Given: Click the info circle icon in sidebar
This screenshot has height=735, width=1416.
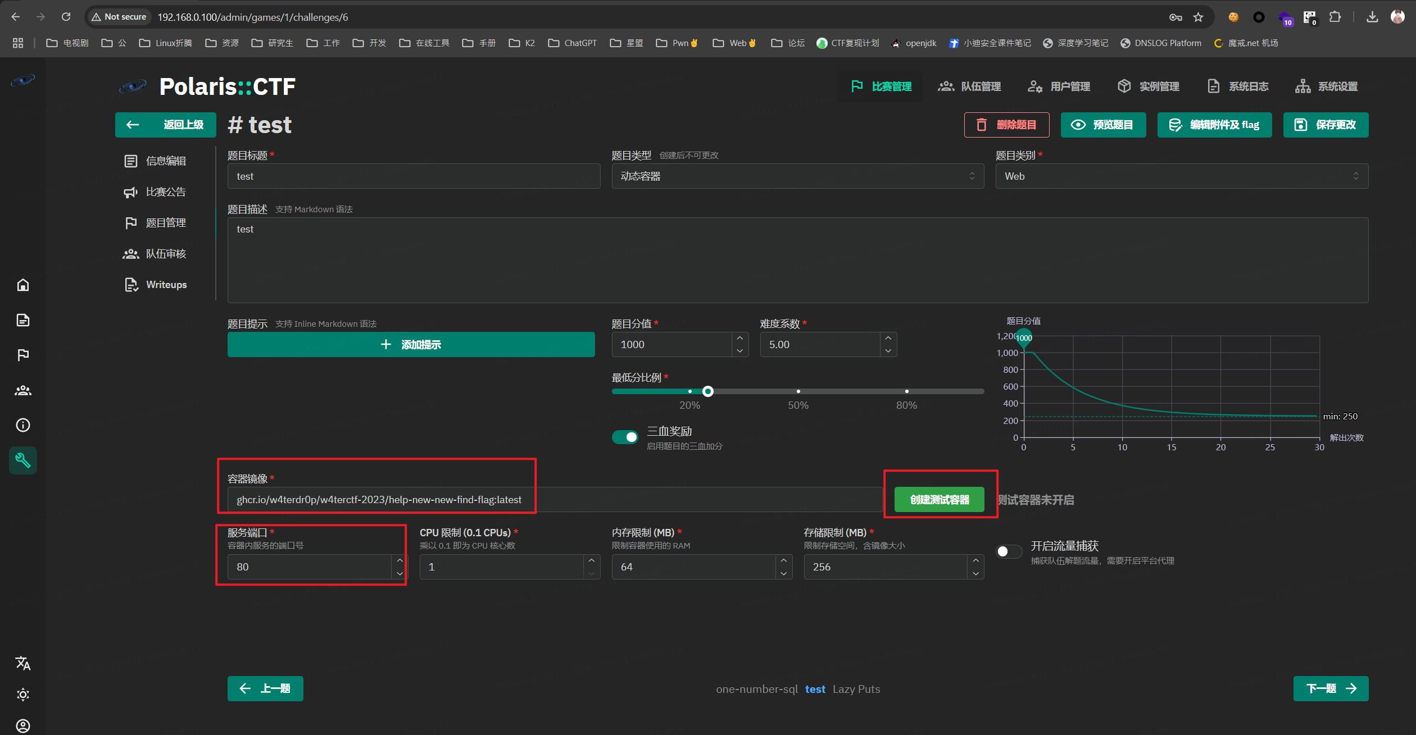Looking at the screenshot, I should coord(23,425).
